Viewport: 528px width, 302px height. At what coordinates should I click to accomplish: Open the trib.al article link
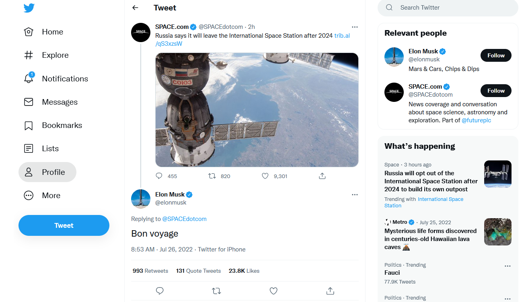pos(342,36)
